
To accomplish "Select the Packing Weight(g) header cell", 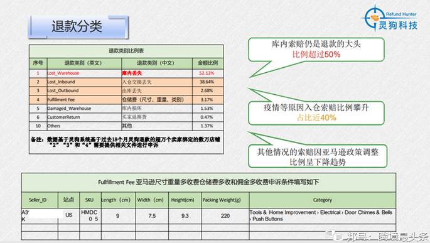I will (x=225, y=200).
